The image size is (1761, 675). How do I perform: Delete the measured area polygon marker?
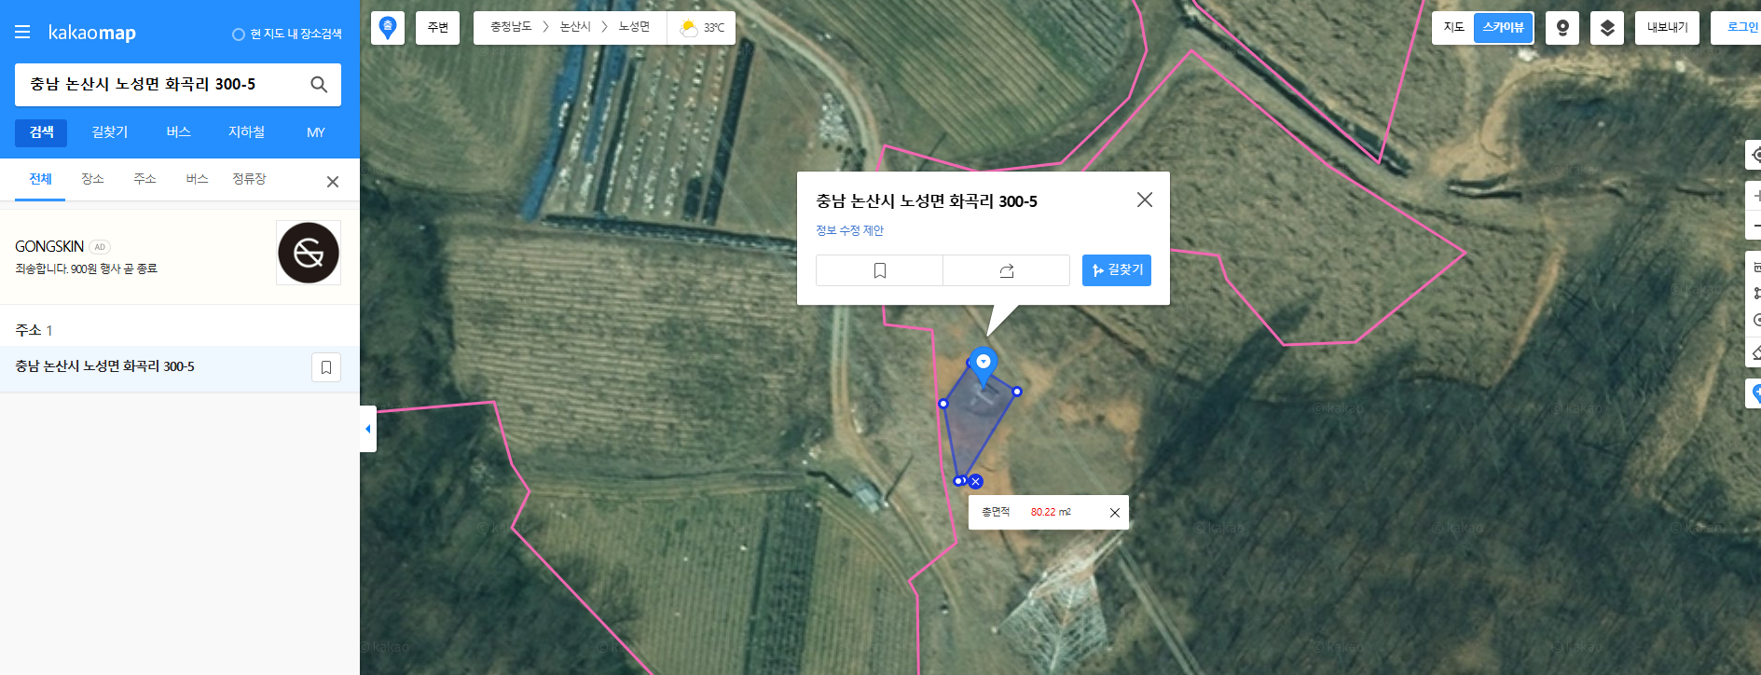(x=975, y=482)
